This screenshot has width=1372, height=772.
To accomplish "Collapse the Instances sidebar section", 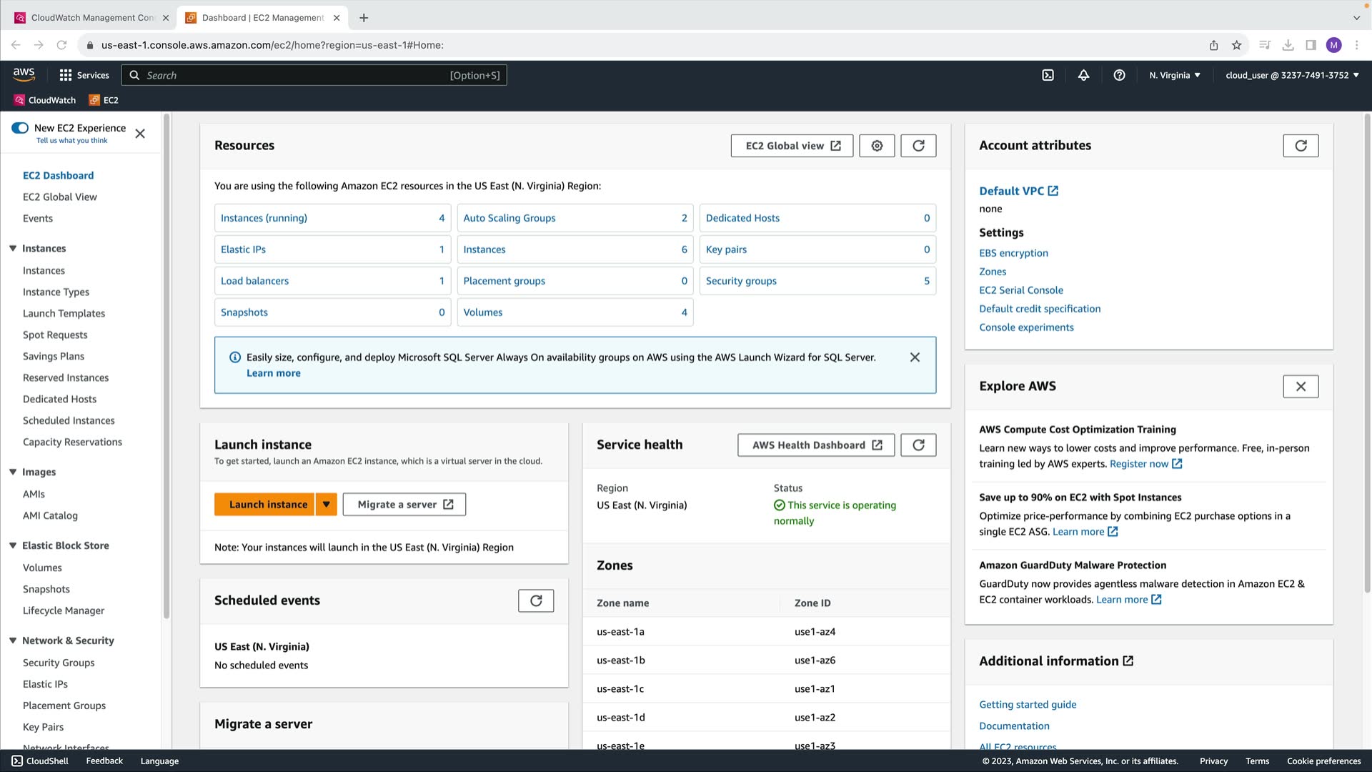I will [13, 248].
